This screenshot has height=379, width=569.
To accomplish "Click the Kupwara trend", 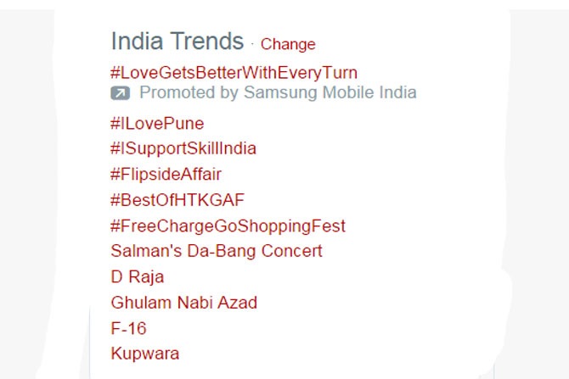I will click(144, 354).
